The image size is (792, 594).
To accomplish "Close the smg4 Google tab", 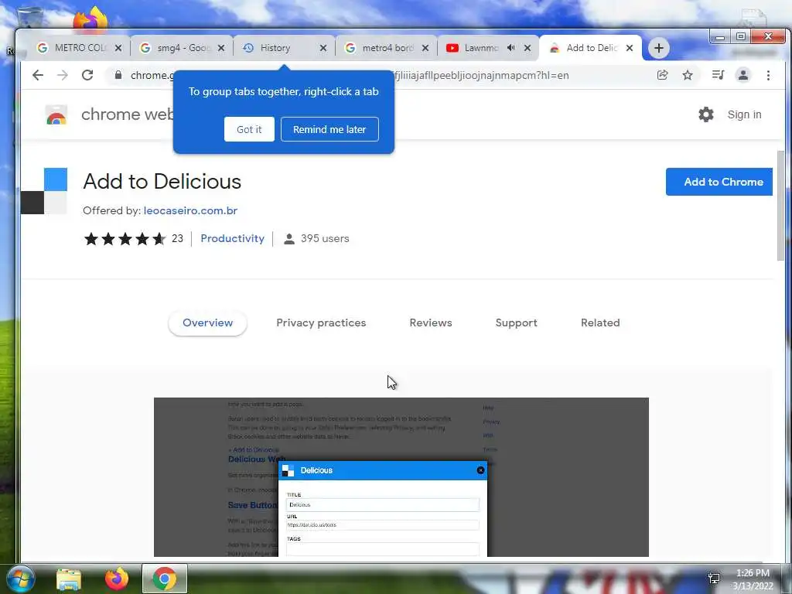I will click(221, 48).
